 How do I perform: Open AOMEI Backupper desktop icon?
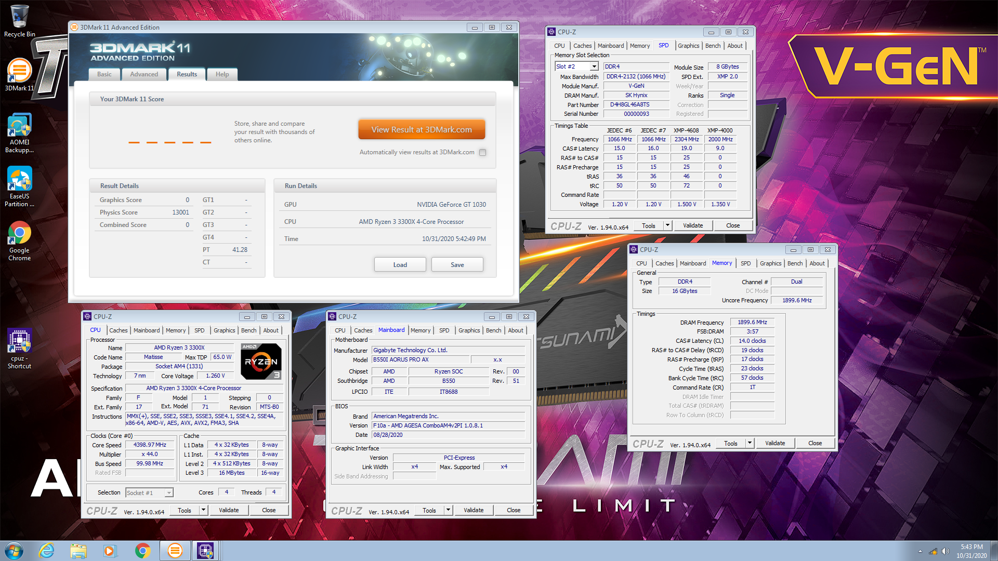click(x=19, y=132)
